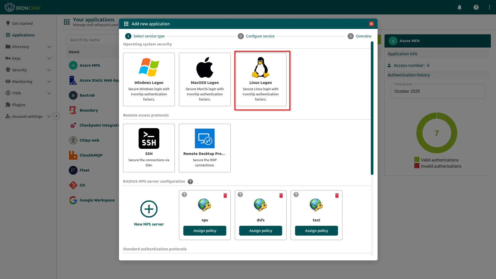Delete the test server card
The width and height of the screenshot is (496, 279).
click(x=337, y=196)
